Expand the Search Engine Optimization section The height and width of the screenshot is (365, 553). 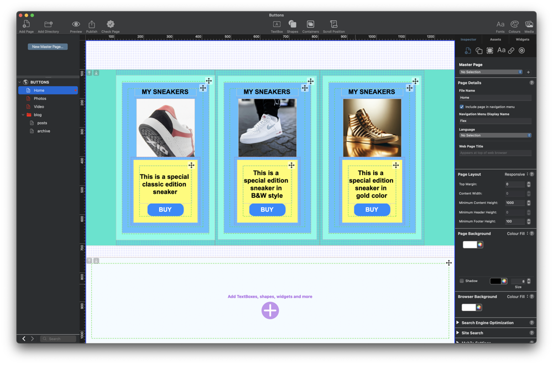[458, 322]
